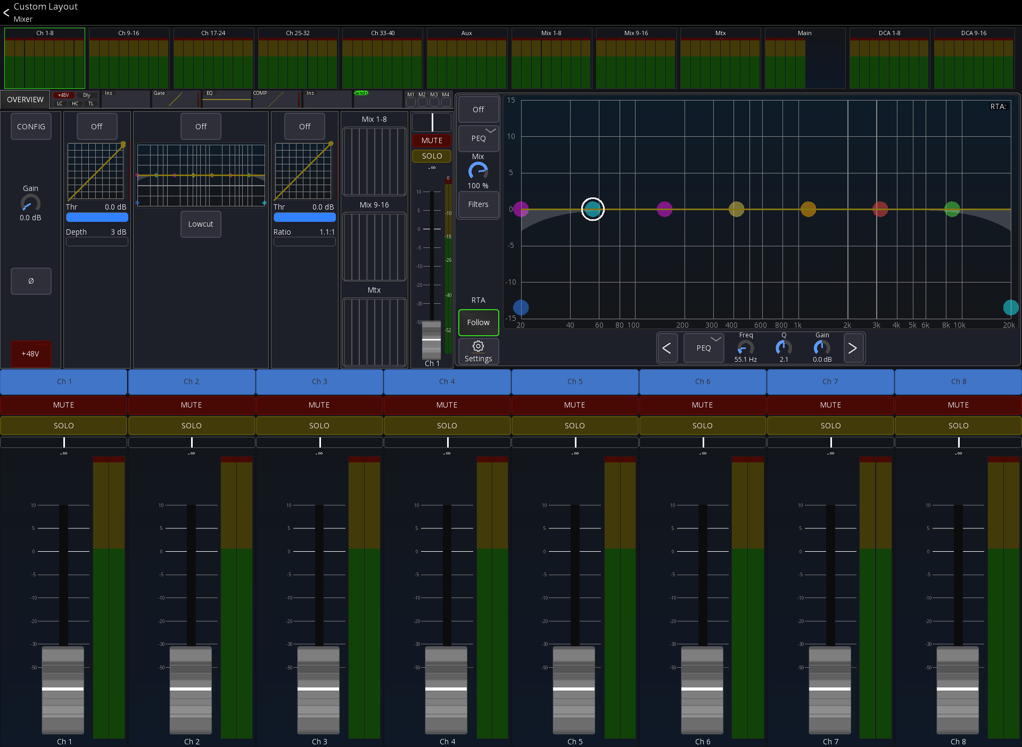Toggle the PEQ Off button left of the large graph
Screen dimensions: 1022x747
click(478, 110)
